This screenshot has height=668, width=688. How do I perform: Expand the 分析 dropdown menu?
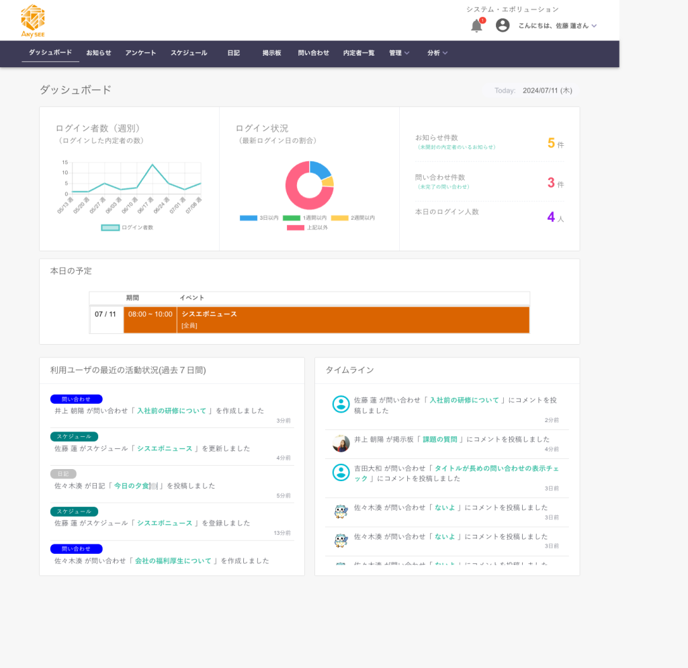pyautogui.click(x=437, y=53)
